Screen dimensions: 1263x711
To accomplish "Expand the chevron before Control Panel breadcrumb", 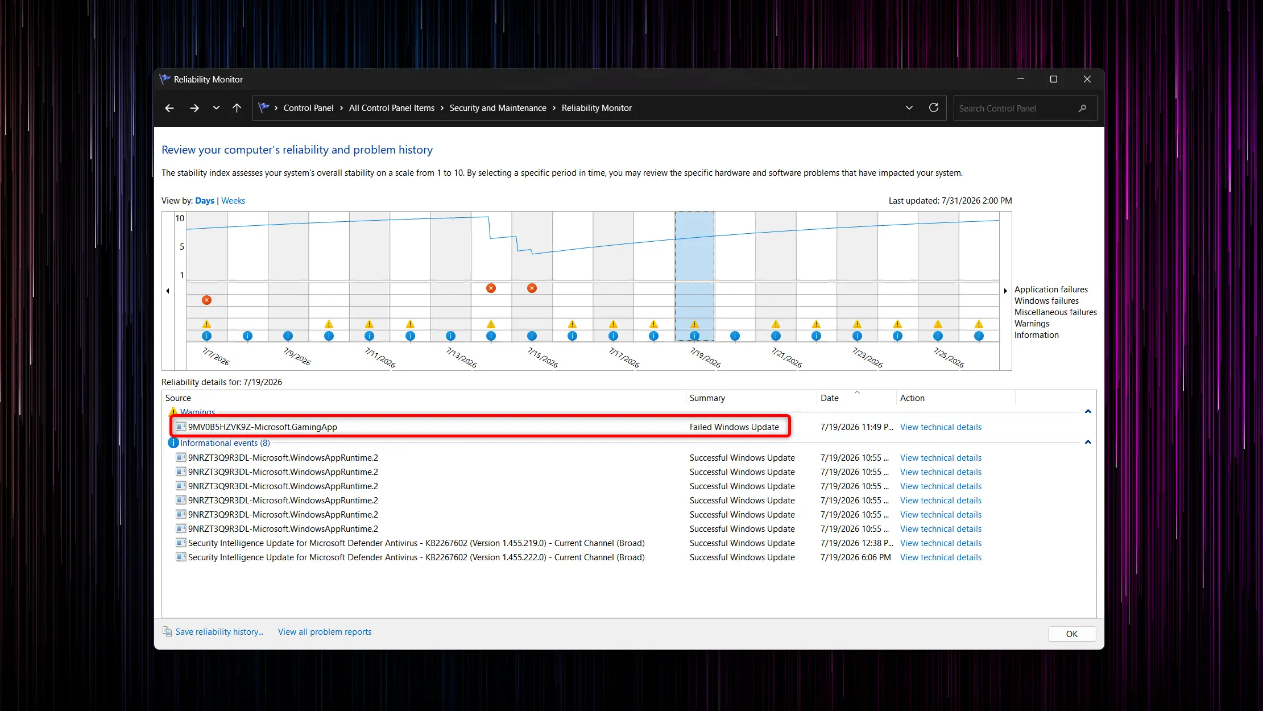I will click(x=276, y=108).
